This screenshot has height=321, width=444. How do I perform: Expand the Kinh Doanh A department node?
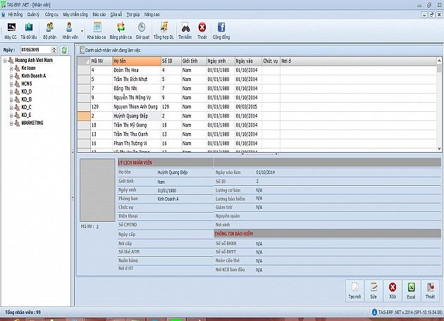pyautogui.click(x=11, y=75)
